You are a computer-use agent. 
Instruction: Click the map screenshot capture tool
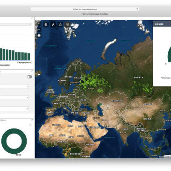[x=67, y=24]
